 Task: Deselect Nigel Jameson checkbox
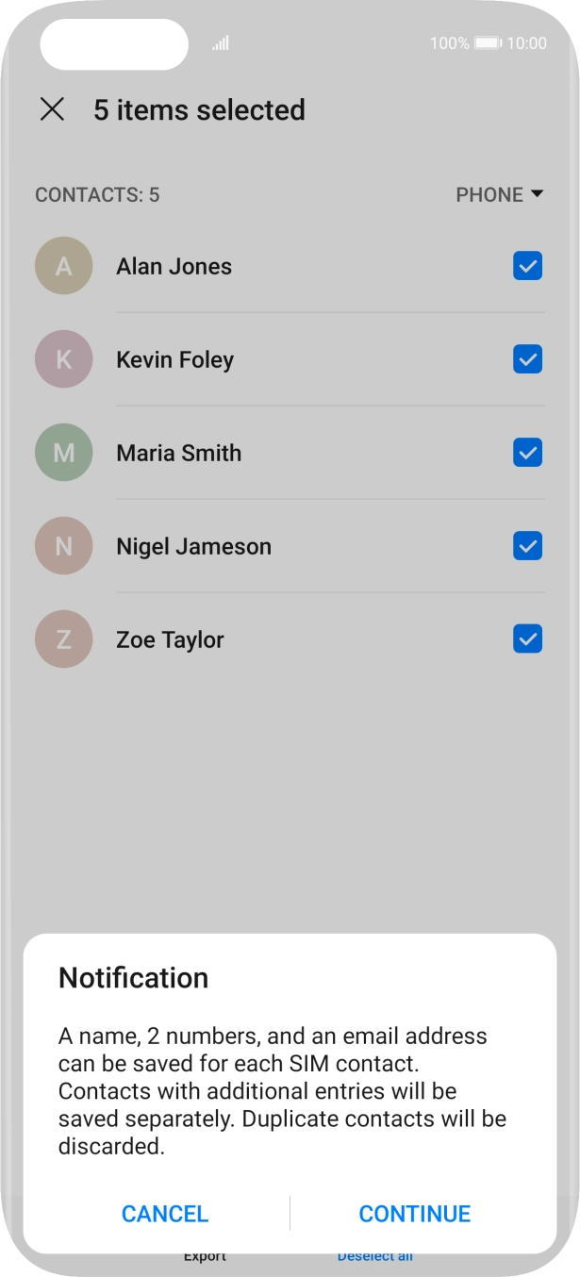(x=527, y=546)
